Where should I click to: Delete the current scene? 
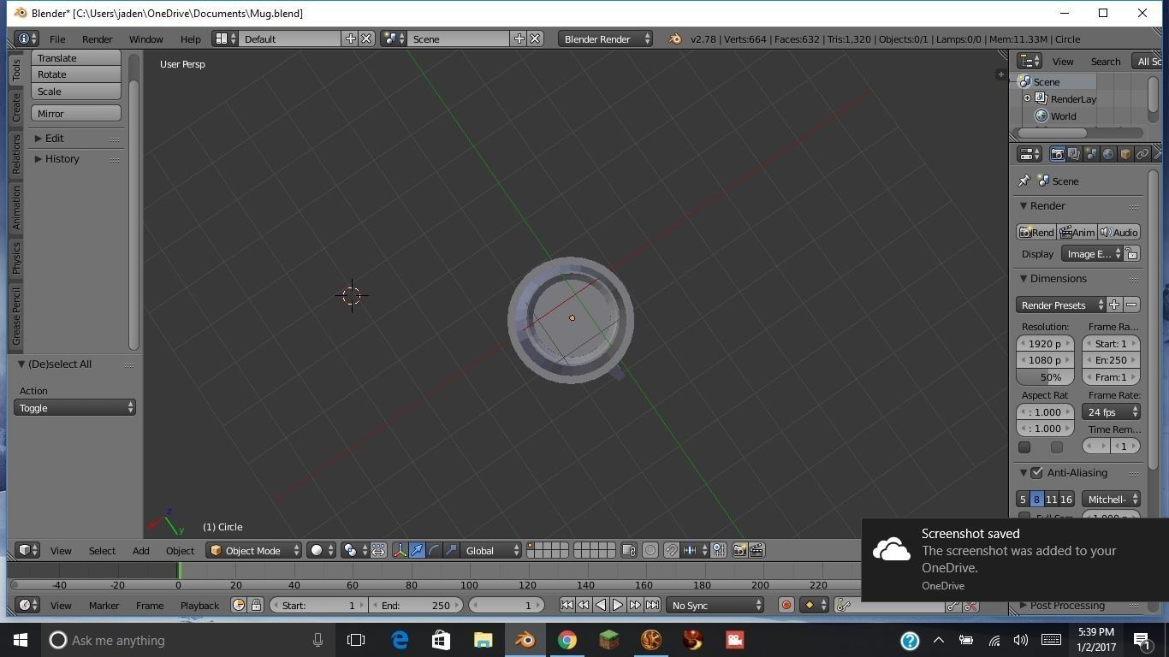535,38
